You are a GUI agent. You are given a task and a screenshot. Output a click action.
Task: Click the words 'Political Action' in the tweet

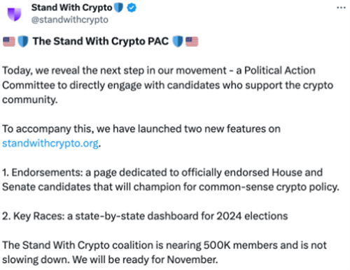point(280,70)
